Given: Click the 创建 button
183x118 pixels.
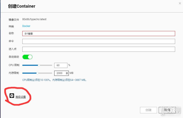Looking at the screenshot, I should [x=148, y=110].
